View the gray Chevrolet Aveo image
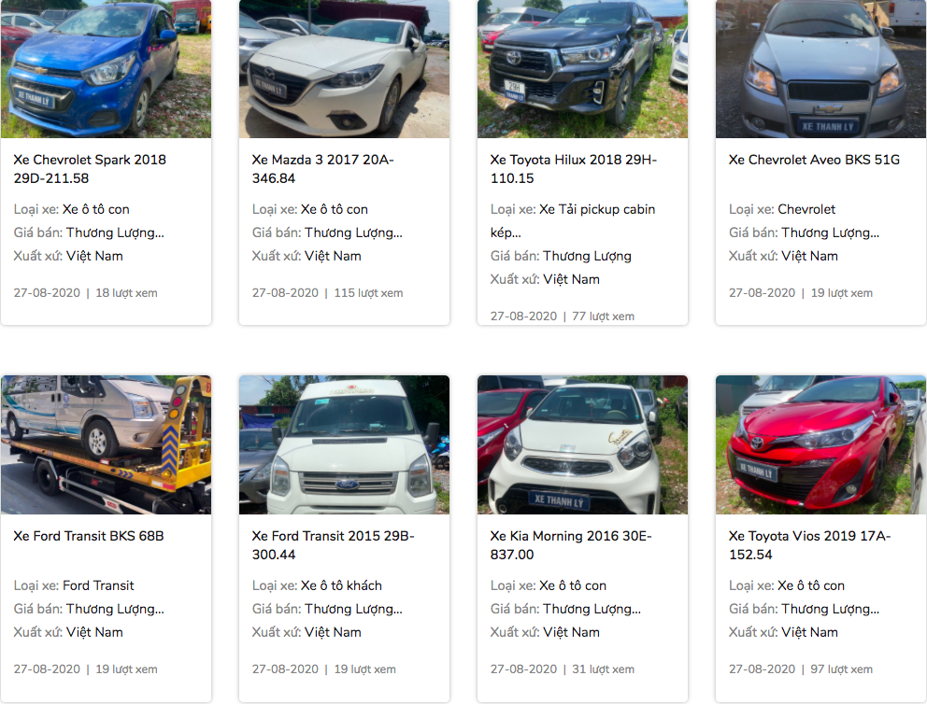The width and height of the screenshot is (927, 704). (x=820, y=68)
